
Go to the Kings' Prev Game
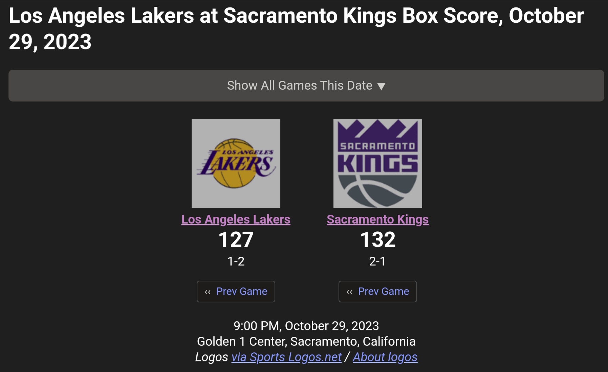pos(383,292)
